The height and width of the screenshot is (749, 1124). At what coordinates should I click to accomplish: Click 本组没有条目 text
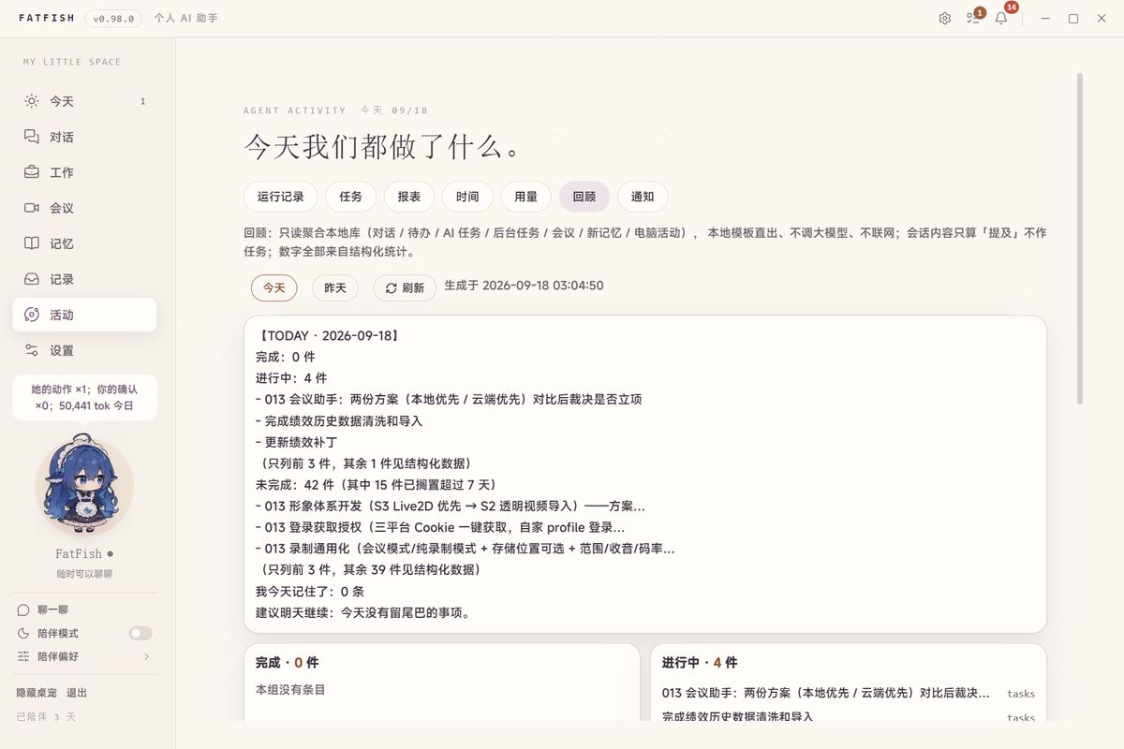coord(290,689)
